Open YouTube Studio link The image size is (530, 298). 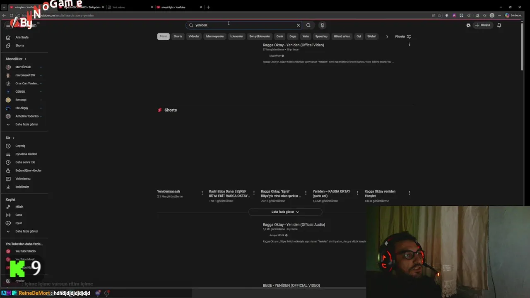tap(24, 251)
